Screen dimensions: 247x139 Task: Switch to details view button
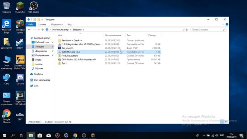coord(222,122)
